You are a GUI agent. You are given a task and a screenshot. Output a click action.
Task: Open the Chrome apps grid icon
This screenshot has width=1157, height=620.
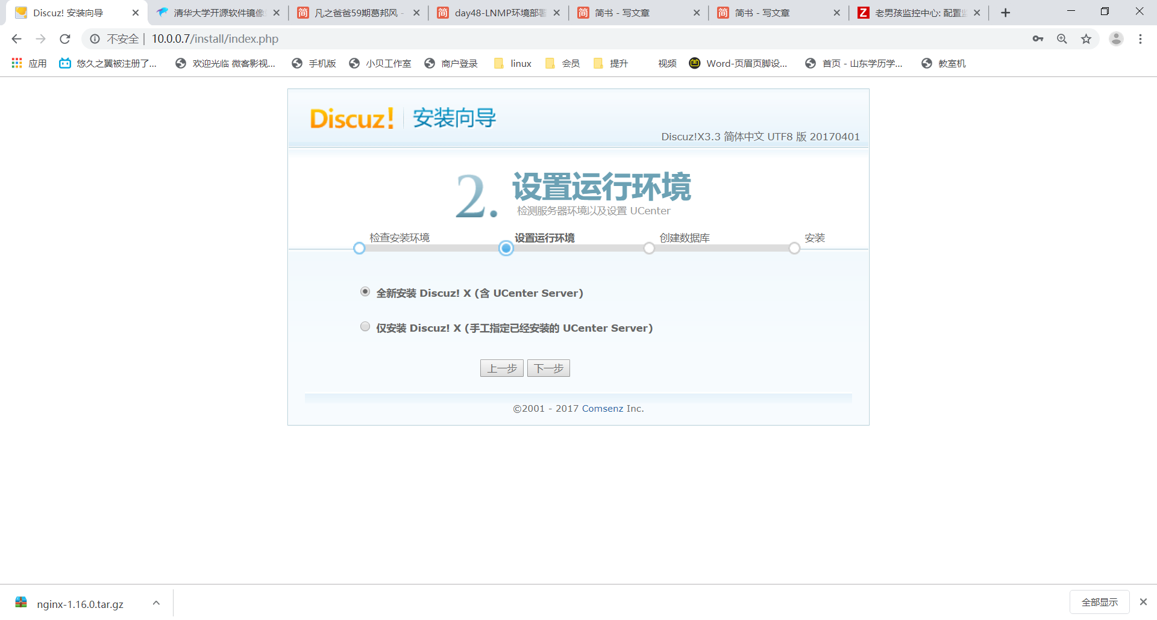coord(16,63)
